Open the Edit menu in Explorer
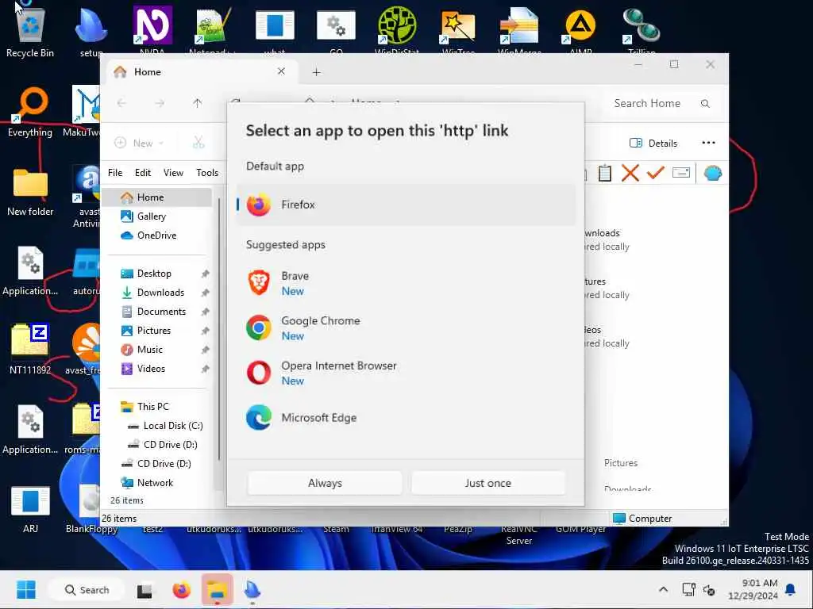The height and width of the screenshot is (609, 813). (x=143, y=173)
